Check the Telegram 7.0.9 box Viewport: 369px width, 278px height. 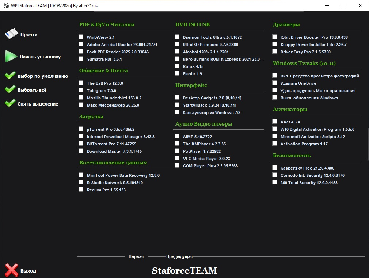[x=81, y=90]
